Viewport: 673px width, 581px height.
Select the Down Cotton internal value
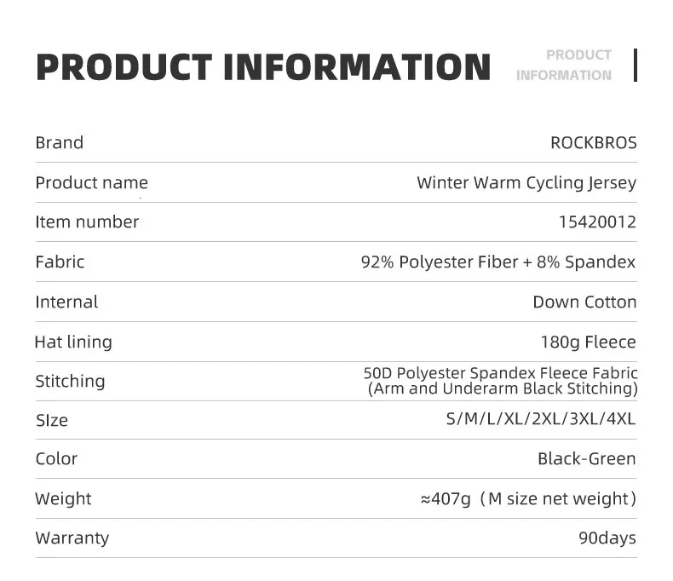(x=584, y=302)
